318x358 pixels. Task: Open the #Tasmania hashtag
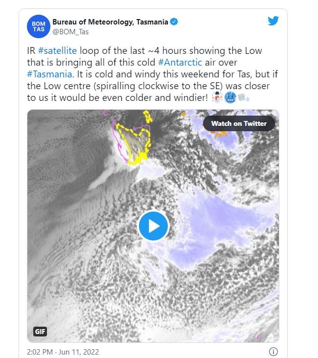tap(49, 74)
